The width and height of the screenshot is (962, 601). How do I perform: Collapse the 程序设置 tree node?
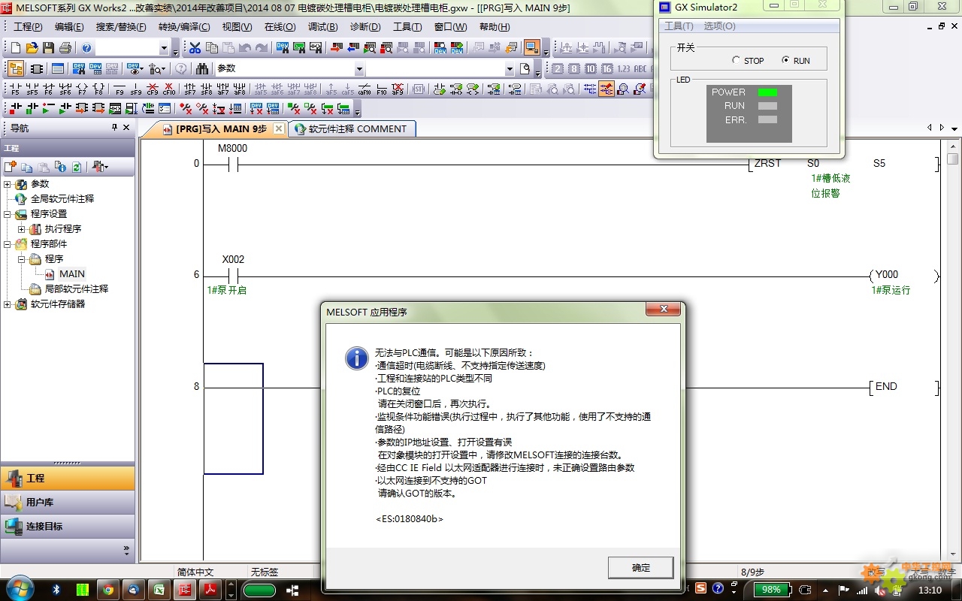tap(8, 214)
